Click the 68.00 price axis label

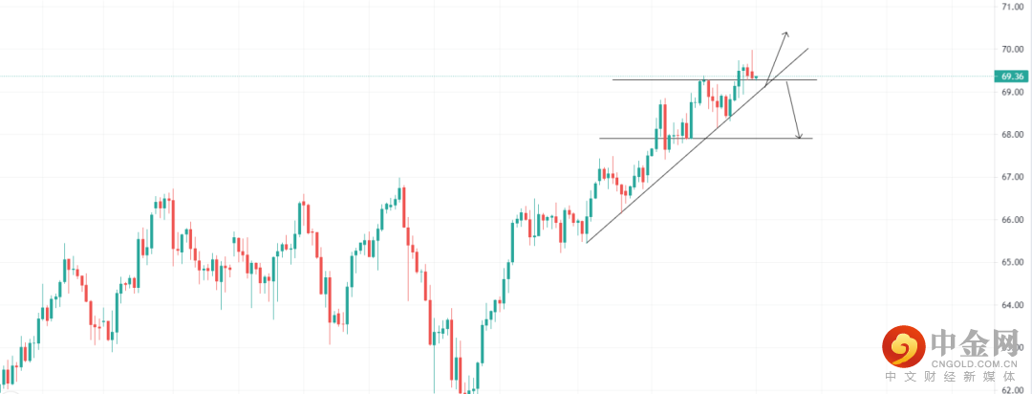(x=1012, y=135)
